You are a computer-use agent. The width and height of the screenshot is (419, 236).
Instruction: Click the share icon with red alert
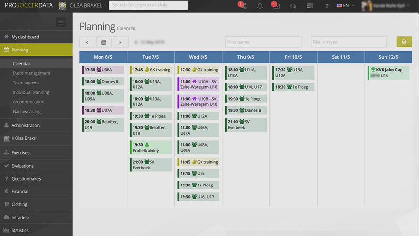(242, 6)
